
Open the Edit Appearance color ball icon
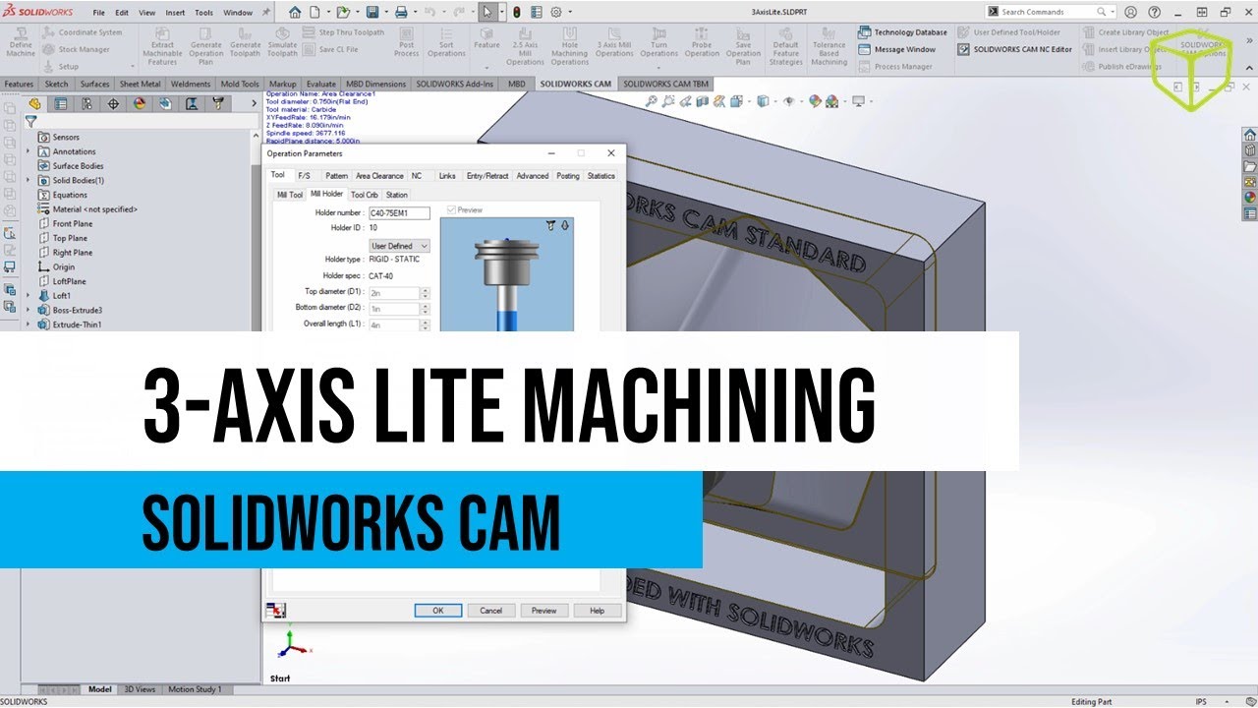pos(815,101)
